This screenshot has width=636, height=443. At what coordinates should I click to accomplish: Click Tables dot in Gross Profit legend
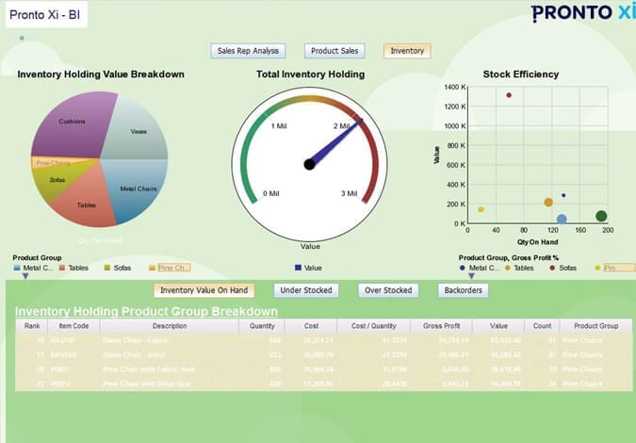(508, 268)
